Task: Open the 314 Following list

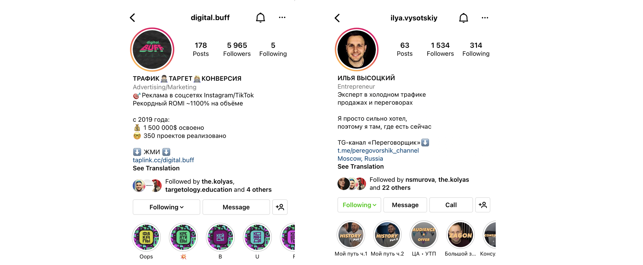Action: [x=476, y=49]
